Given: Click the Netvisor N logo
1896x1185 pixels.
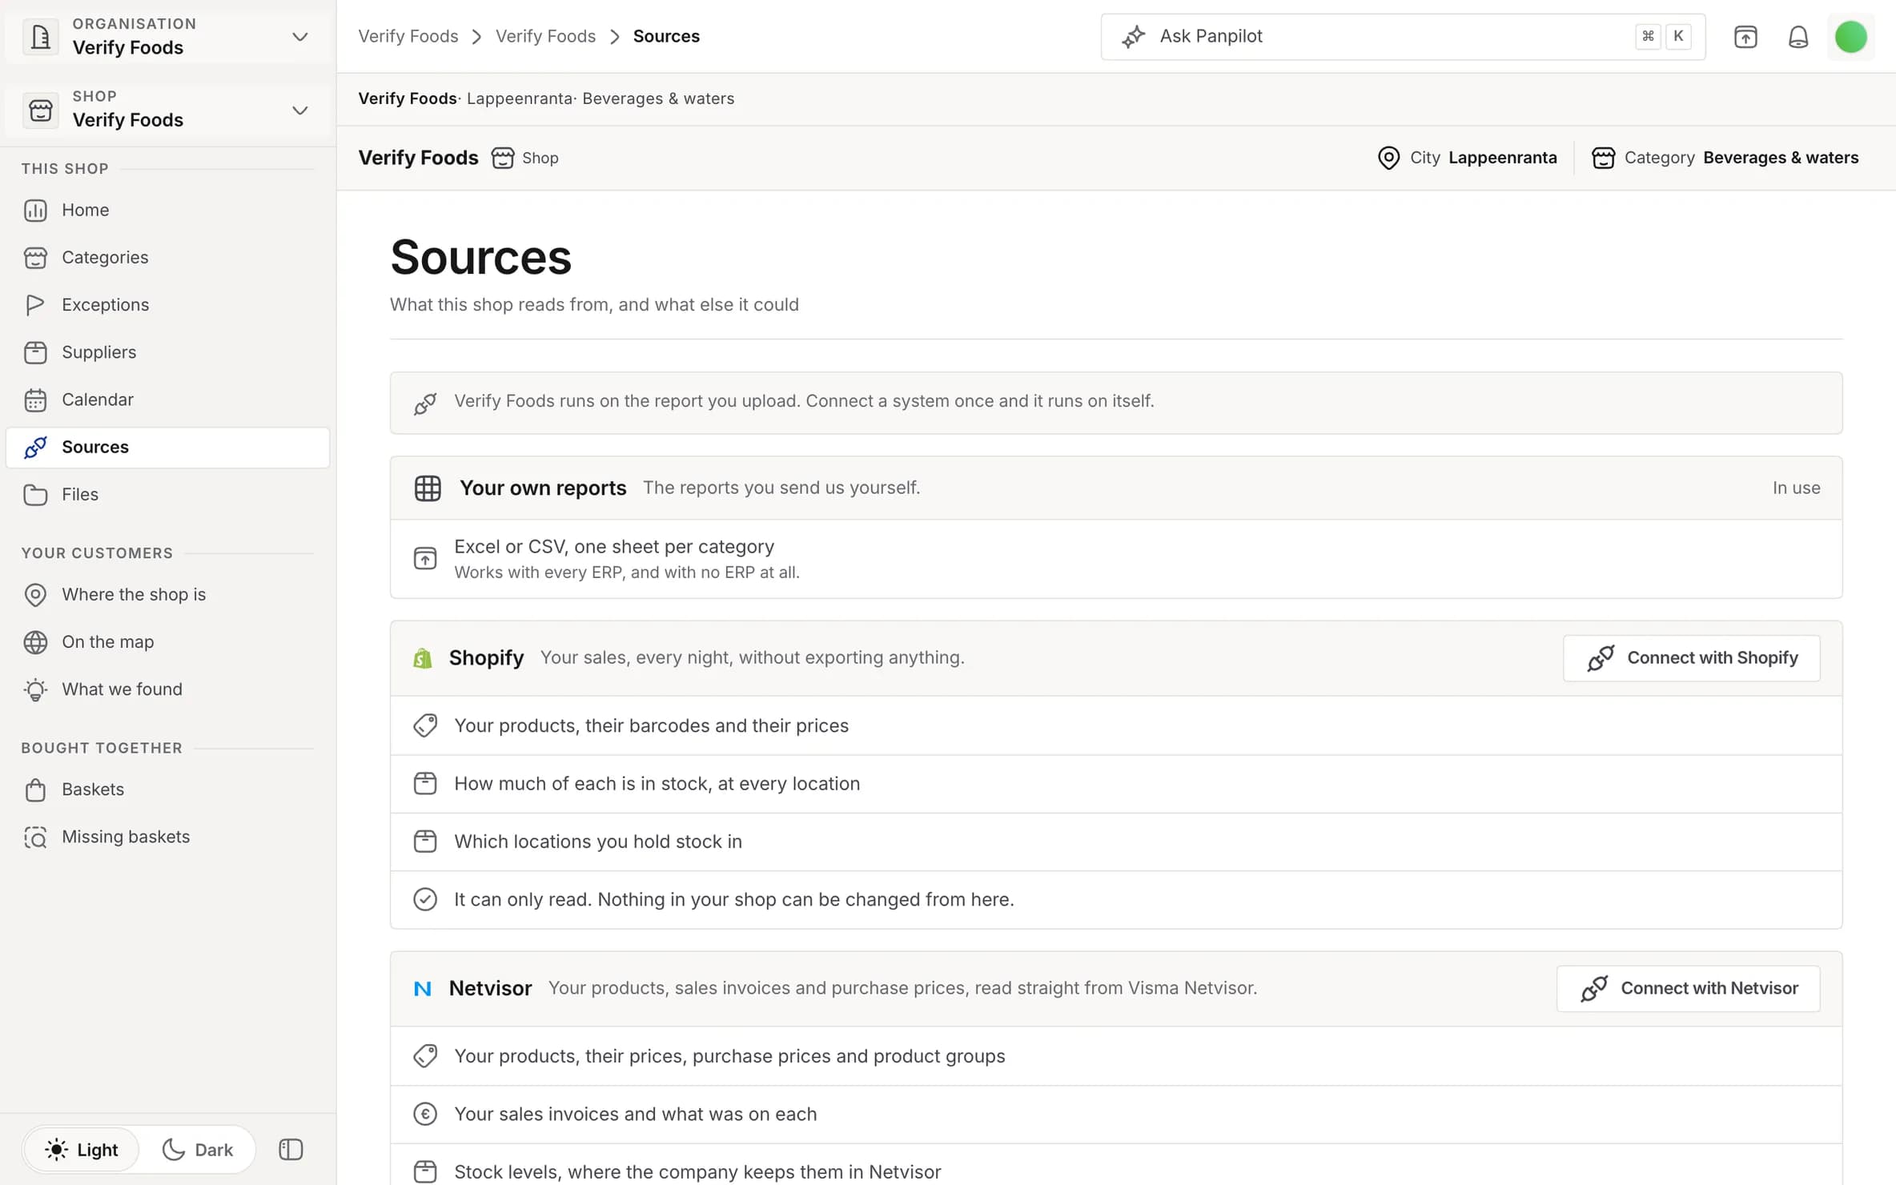Looking at the screenshot, I should pos(422,989).
